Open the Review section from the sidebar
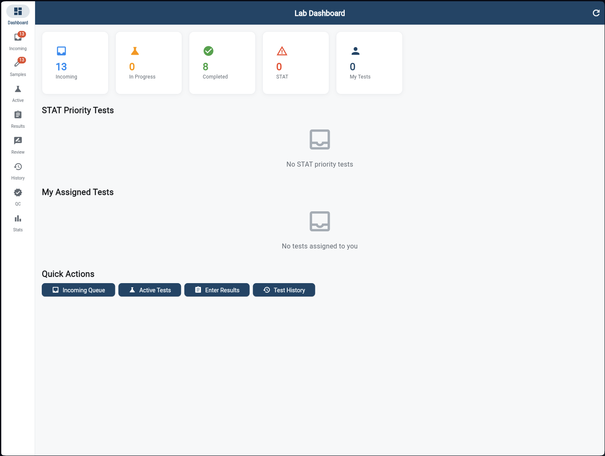The height and width of the screenshot is (456, 605). (x=18, y=144)
